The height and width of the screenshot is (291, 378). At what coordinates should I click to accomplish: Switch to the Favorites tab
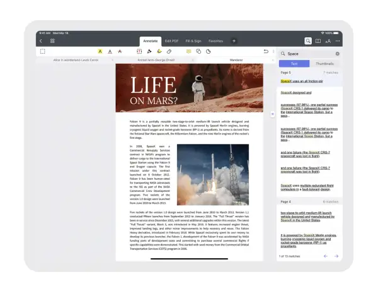pos(215,41)
